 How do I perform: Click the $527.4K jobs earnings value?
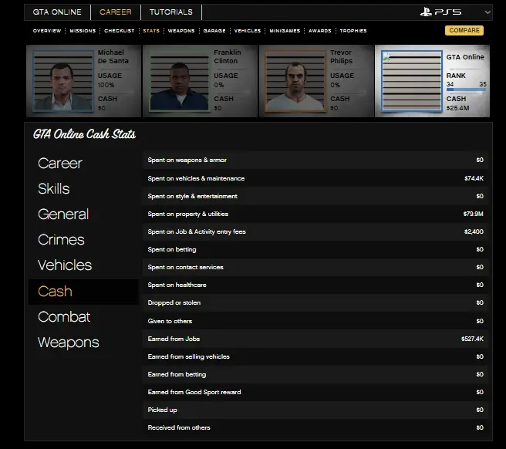pyautogui.click(x=472, y=339)
